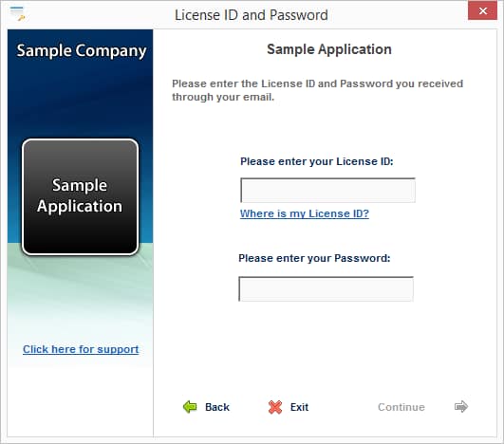504x444 pixels.
Task: Click the 'Please enter your Password' label
Action: pyautogui.click(x=314, y=258)
